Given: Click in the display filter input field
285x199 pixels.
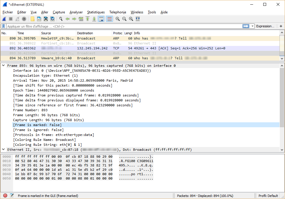Looking at the screenshot, I should pos(124,26).
